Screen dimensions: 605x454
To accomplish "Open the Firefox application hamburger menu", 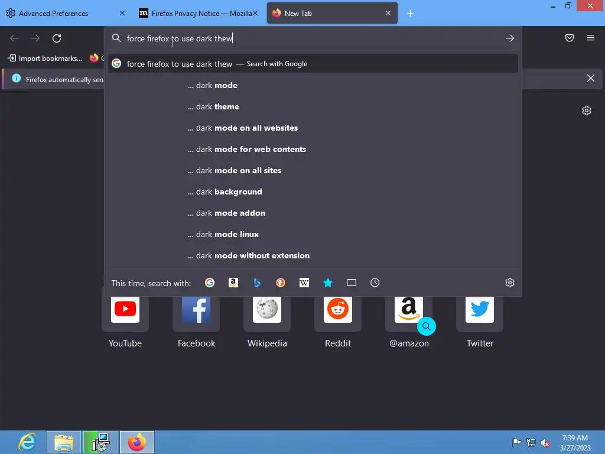I will coord(591,38).
